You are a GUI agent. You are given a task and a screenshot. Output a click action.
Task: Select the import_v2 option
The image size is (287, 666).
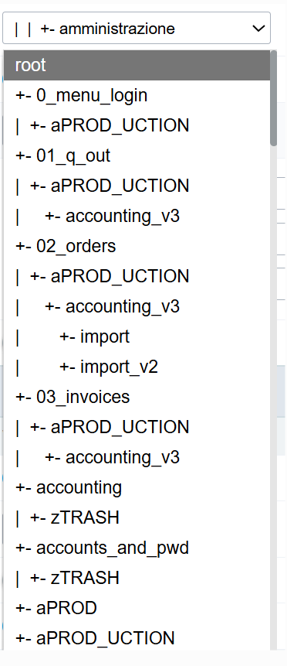137,367
